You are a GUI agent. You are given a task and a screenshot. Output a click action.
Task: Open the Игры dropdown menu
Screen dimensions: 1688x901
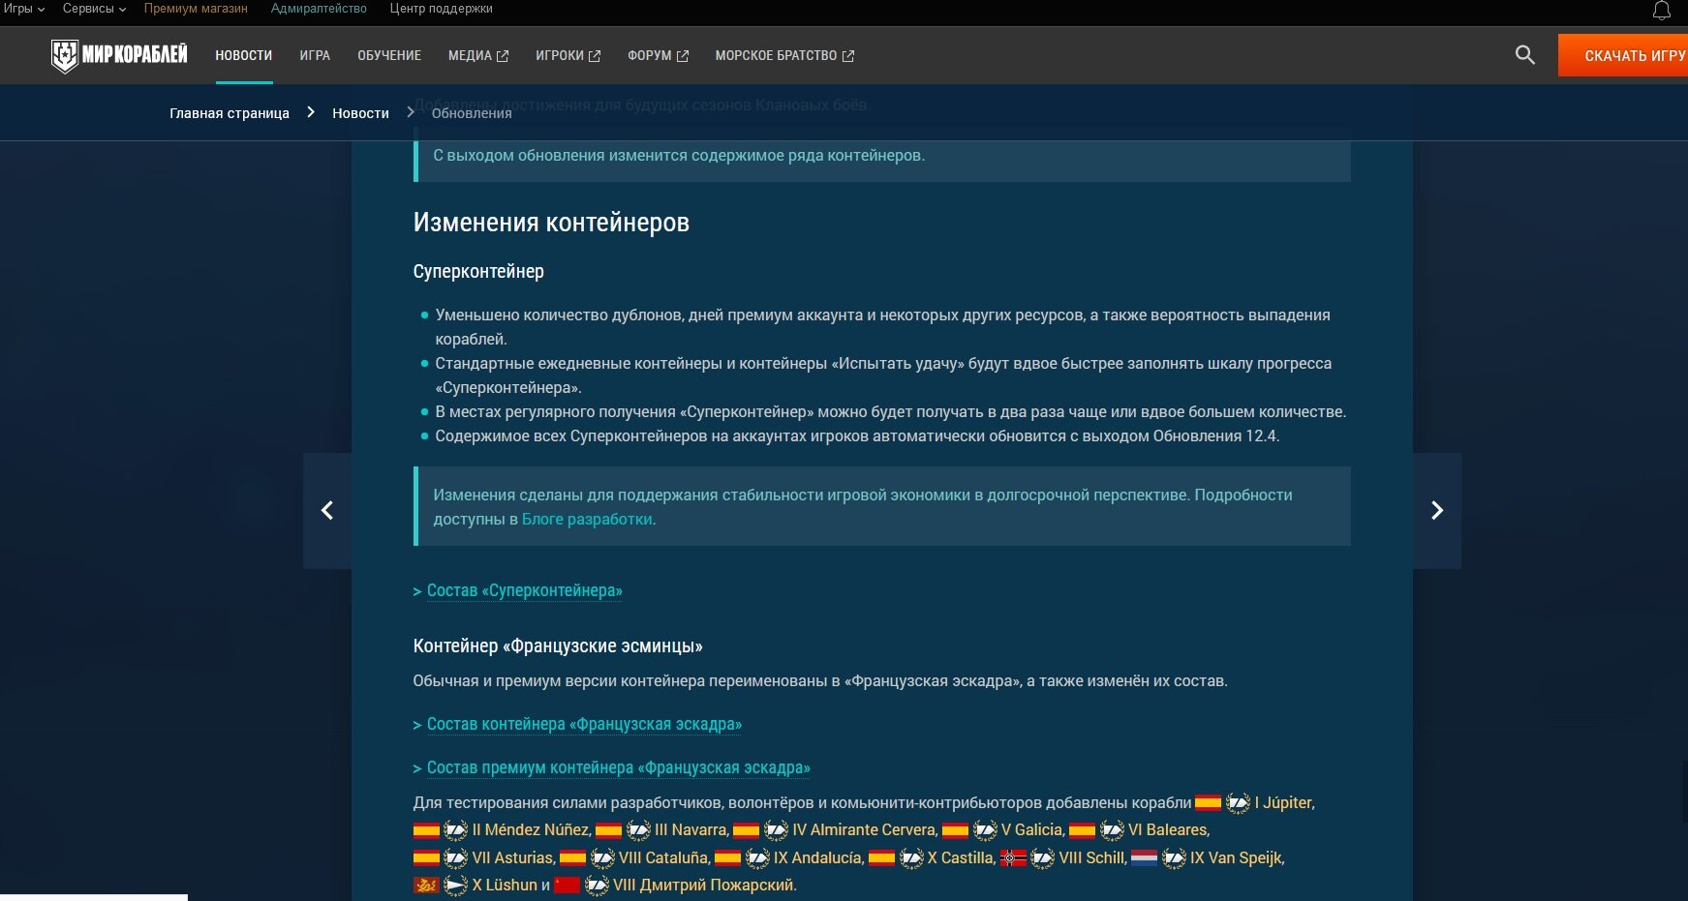[24, 9]
